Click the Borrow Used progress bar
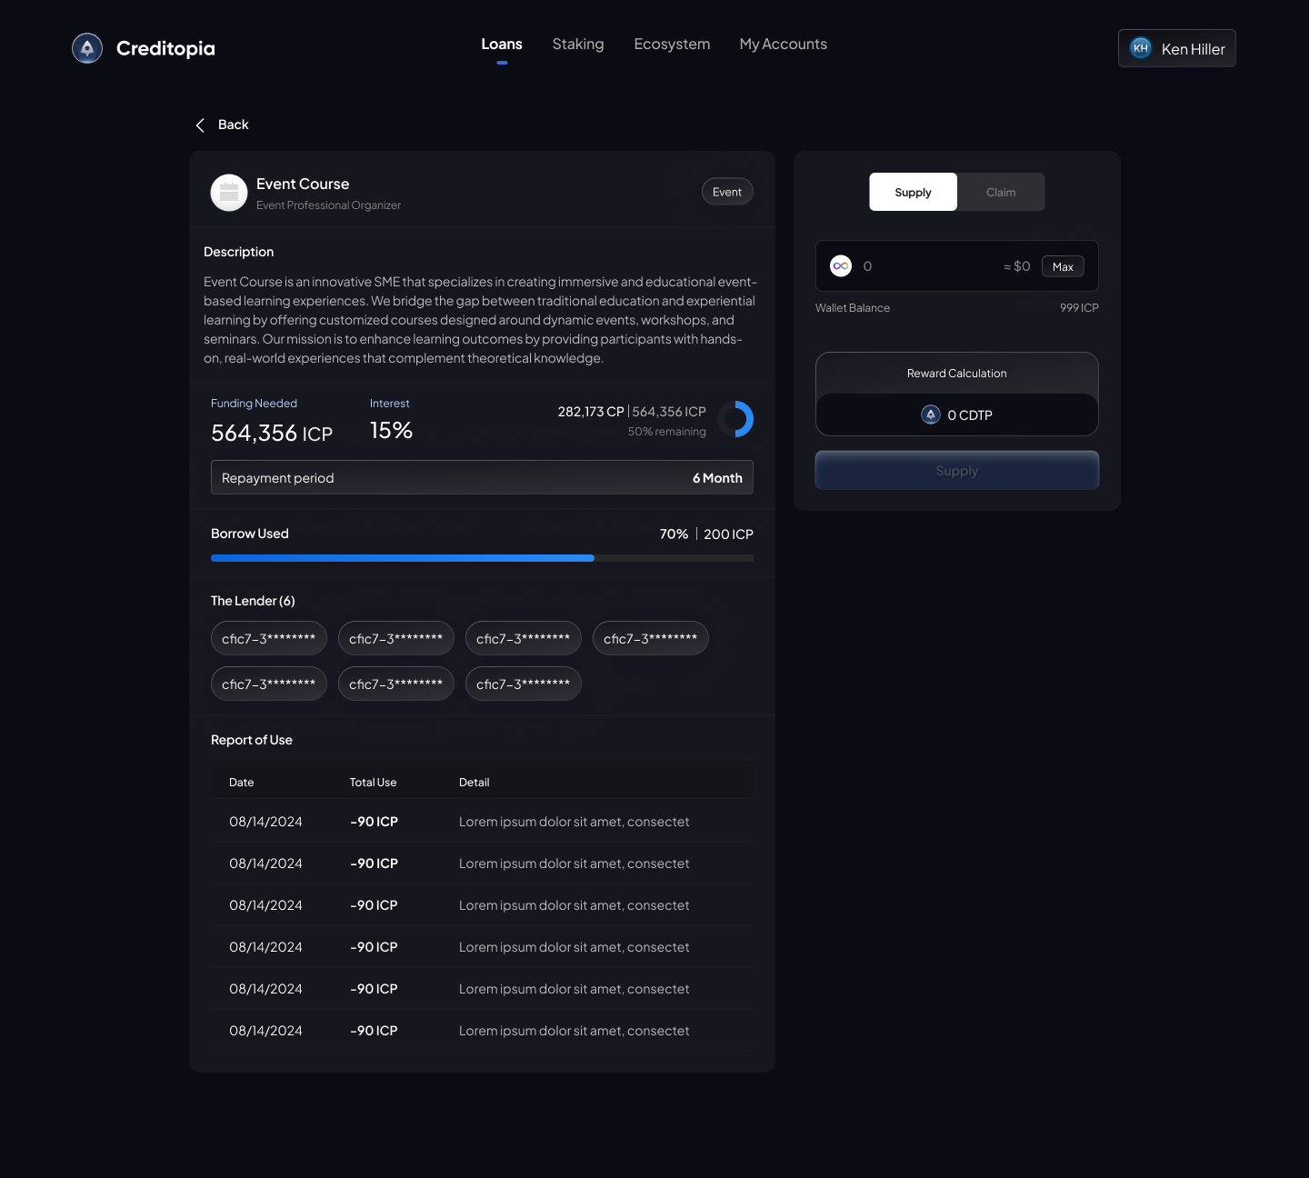1309x1178 pixels. [x=482, y=558]
